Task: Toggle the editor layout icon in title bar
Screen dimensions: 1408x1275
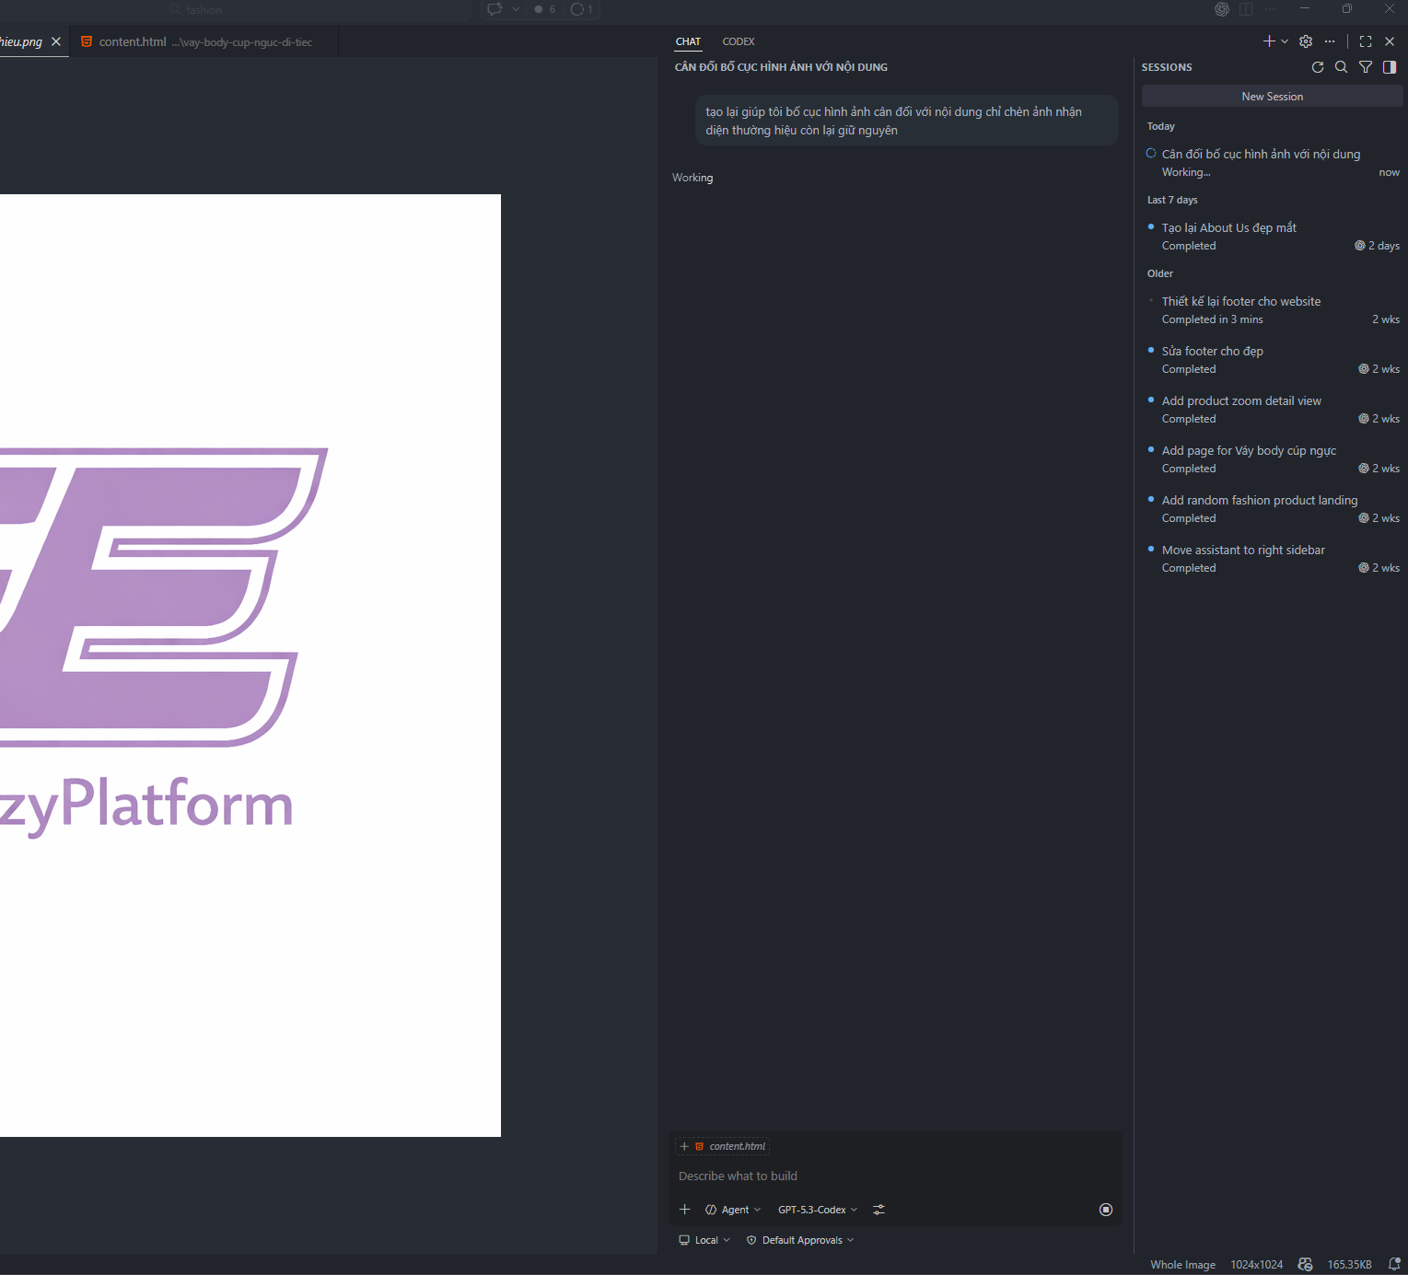Action: 1246,9
